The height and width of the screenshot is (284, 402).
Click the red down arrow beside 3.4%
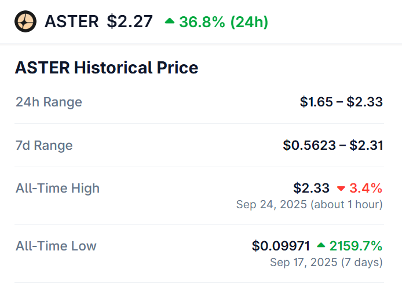point(341,189)
